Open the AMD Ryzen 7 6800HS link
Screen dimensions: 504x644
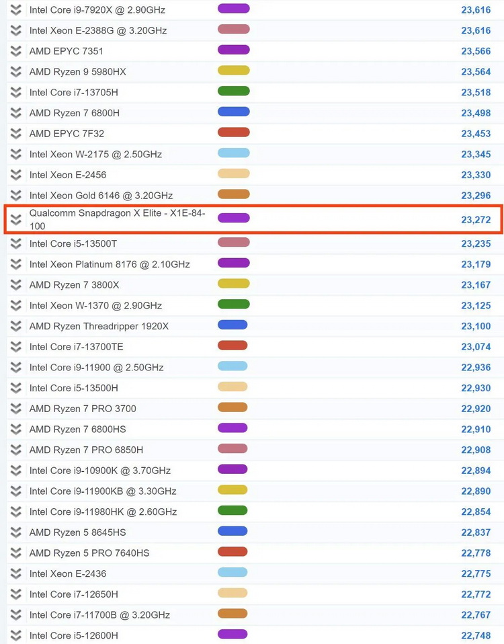click(77, 429)
